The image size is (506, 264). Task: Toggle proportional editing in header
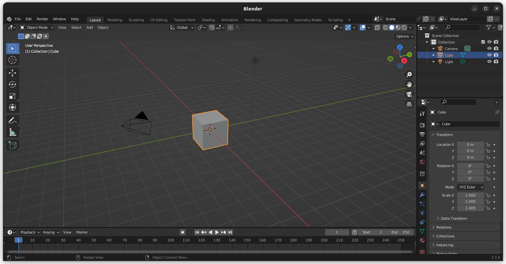tap(230, 27)
